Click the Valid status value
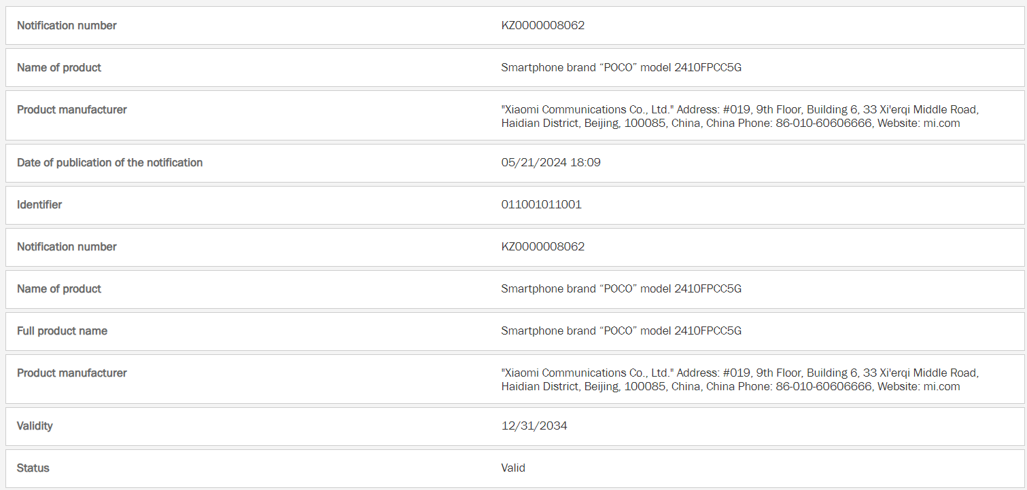Viewport: 1027px width, 490px height. pyautogui.click(x=513, y=468)
